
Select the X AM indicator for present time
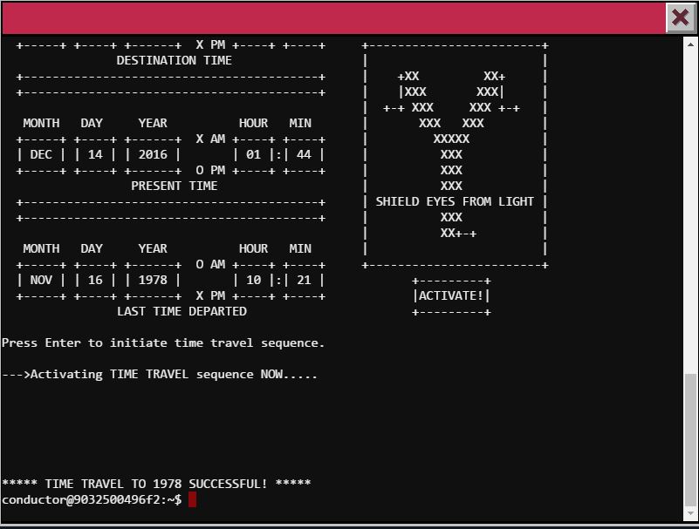(x=210, y=139)
